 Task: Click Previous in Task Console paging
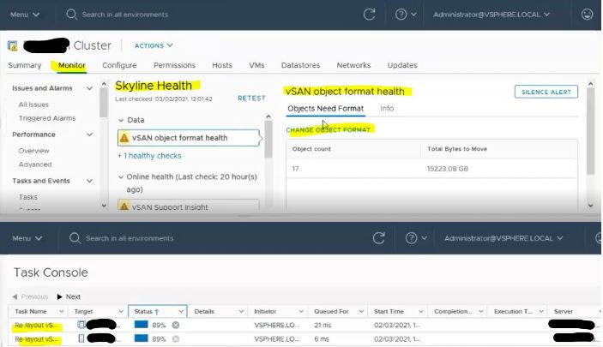tap(30, 296)
